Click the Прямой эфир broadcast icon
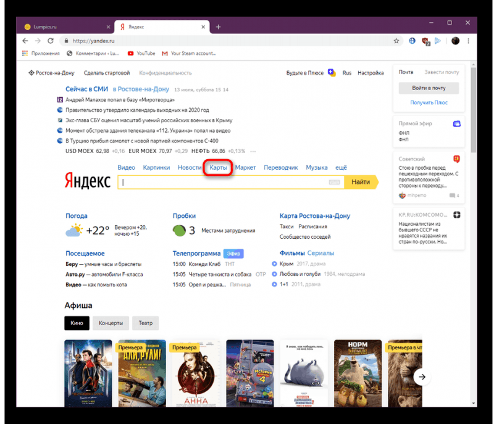The height and width of the screenshot is (424, 494). click(457, 123)
